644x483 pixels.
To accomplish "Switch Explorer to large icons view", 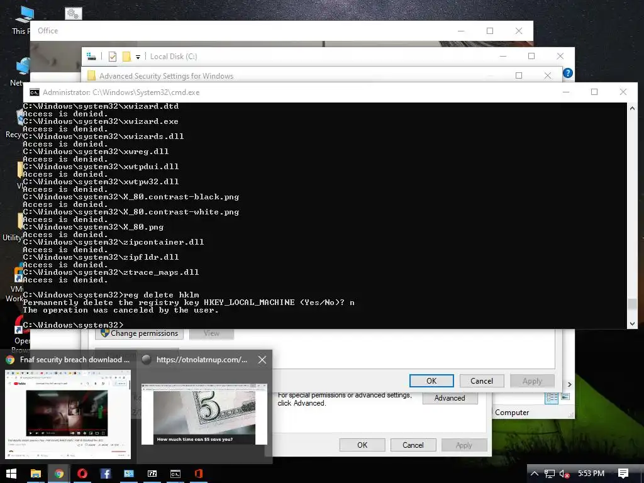I will [x=565, y=397].
